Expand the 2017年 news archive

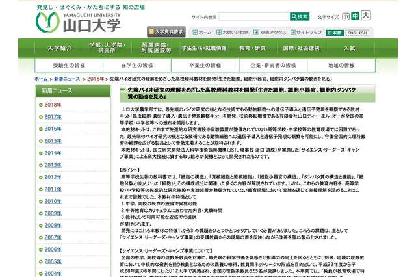click(53, 116)
